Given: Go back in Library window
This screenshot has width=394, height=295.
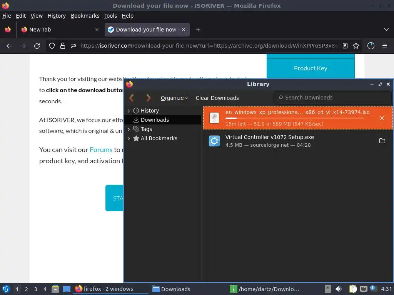Looking at the screenshot, I should coord(132,98).
